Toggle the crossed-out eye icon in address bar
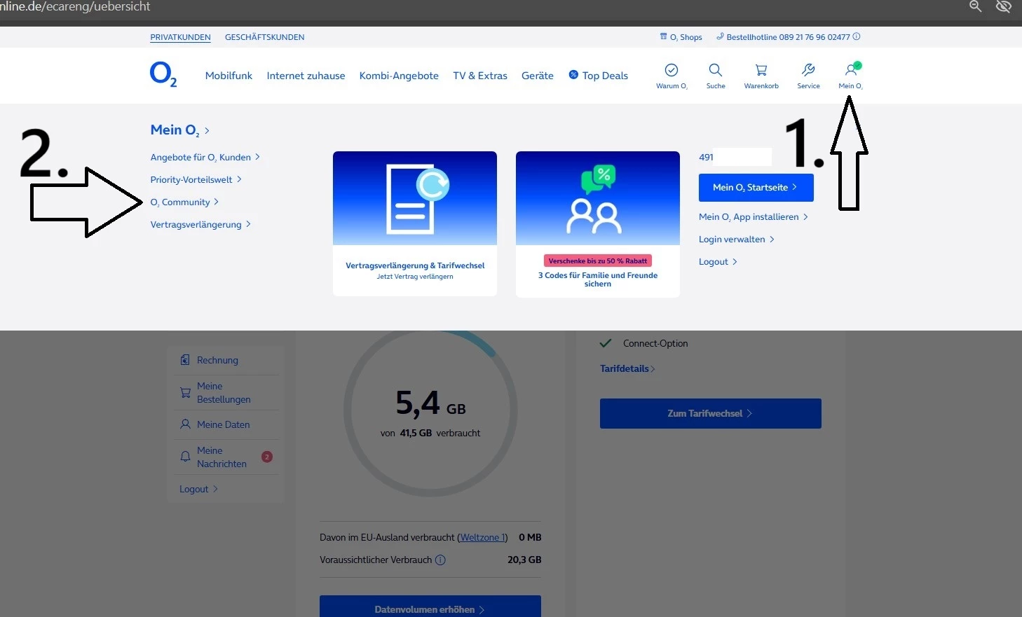 pos(1004,6)
